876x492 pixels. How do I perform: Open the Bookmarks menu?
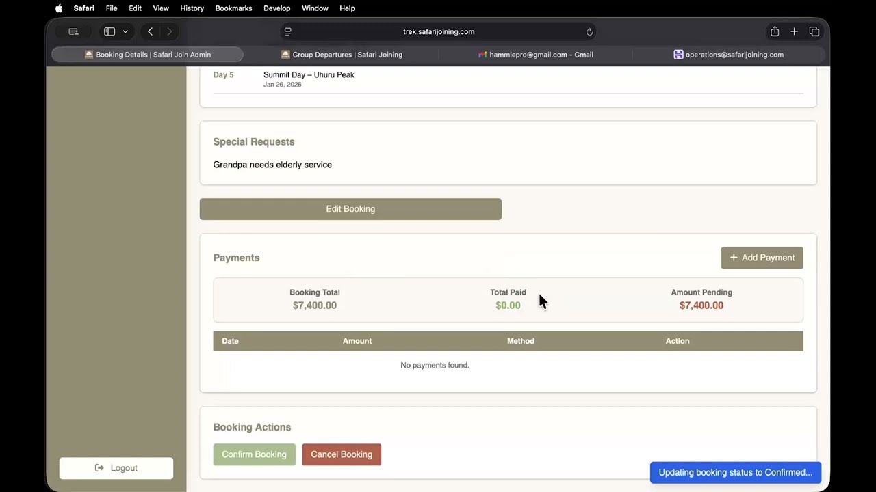point(234,8)
